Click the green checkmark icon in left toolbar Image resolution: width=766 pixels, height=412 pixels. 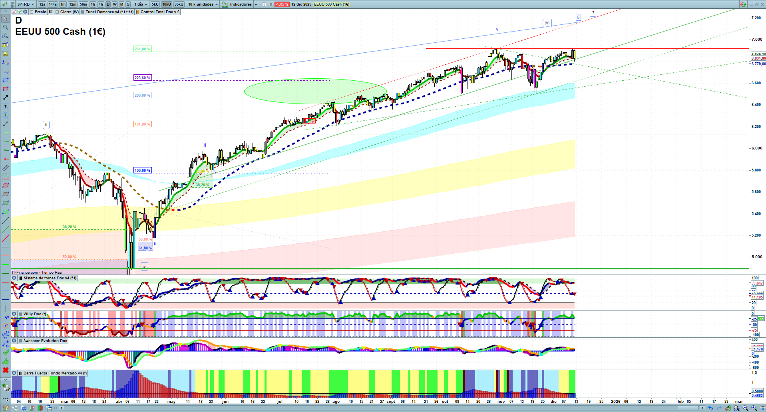[6, 352]
